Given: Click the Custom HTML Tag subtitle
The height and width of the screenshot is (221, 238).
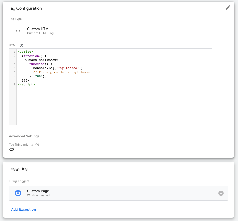Looking at the screenshot, I should pos(40,33).
